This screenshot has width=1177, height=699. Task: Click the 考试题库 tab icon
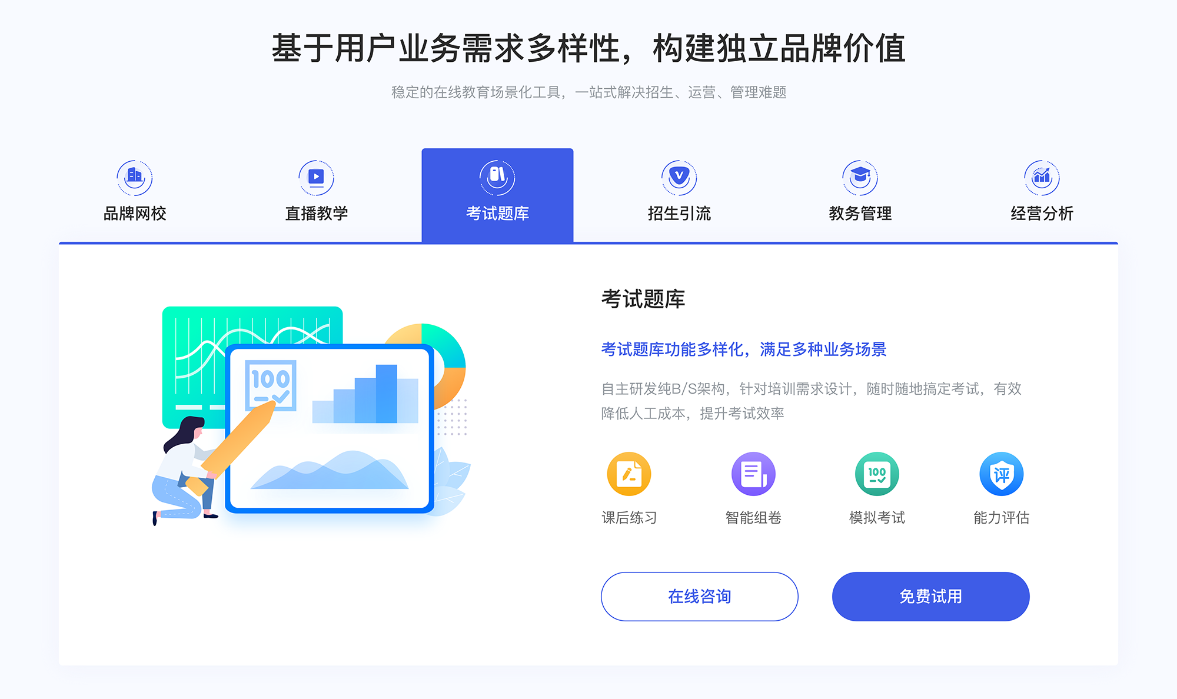point(496,175)
